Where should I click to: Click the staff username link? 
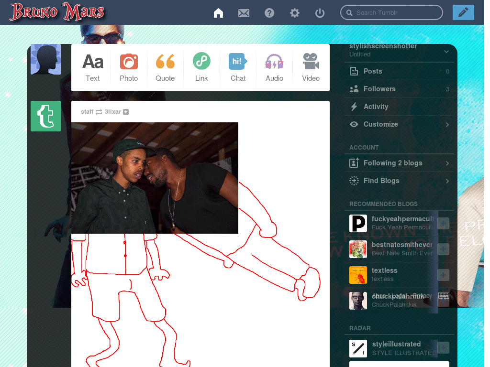[87, 112]
